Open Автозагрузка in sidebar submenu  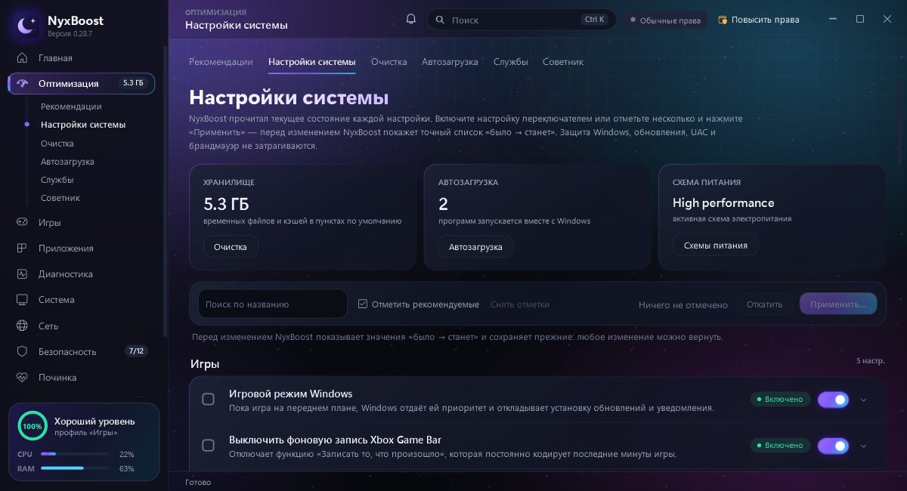click(67, 162)
